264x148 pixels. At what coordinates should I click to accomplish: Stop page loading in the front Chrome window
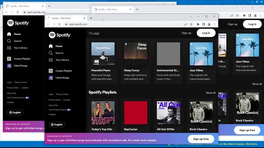[x=59, y=24]
